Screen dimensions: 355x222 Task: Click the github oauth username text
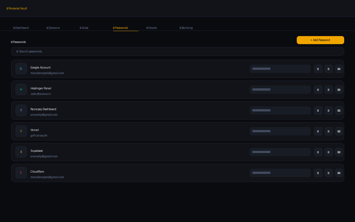39,135
